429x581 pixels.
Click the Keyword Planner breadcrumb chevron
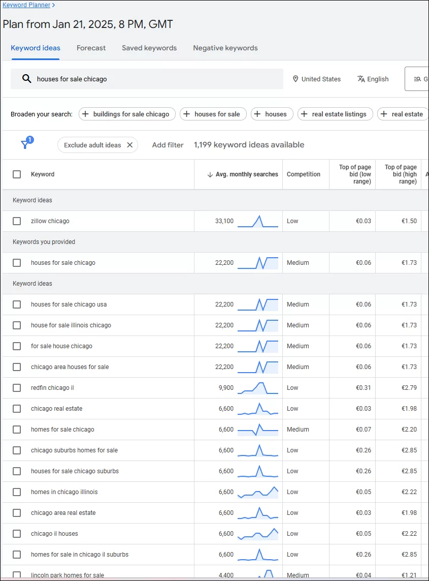click(x=54, y=5)
